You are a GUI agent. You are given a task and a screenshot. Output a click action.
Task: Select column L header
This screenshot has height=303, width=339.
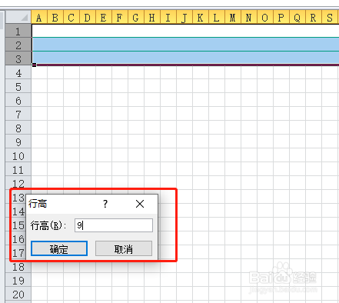(217, 18)
